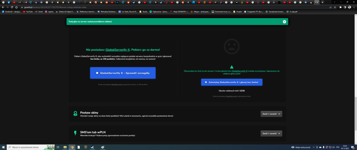Viewport: 357px width, 150px height.
Task: Click the SMS'em lub wPLN lightning icon
Action: tap(75, 133)
